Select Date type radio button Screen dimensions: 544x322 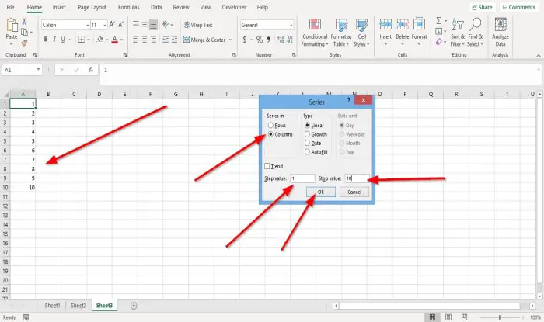(307, 143)
